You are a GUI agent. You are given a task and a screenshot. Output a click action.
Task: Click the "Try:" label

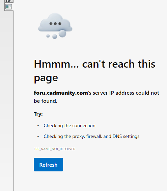(x=38, y=114)
